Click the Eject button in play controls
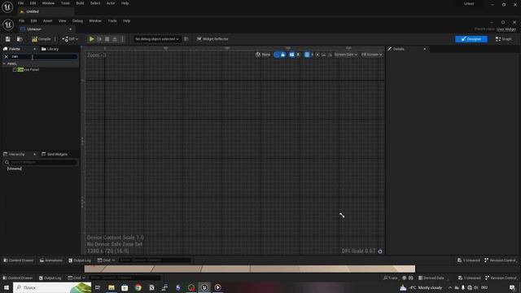This screenshot has height=293, width=521. pos(115,39)
